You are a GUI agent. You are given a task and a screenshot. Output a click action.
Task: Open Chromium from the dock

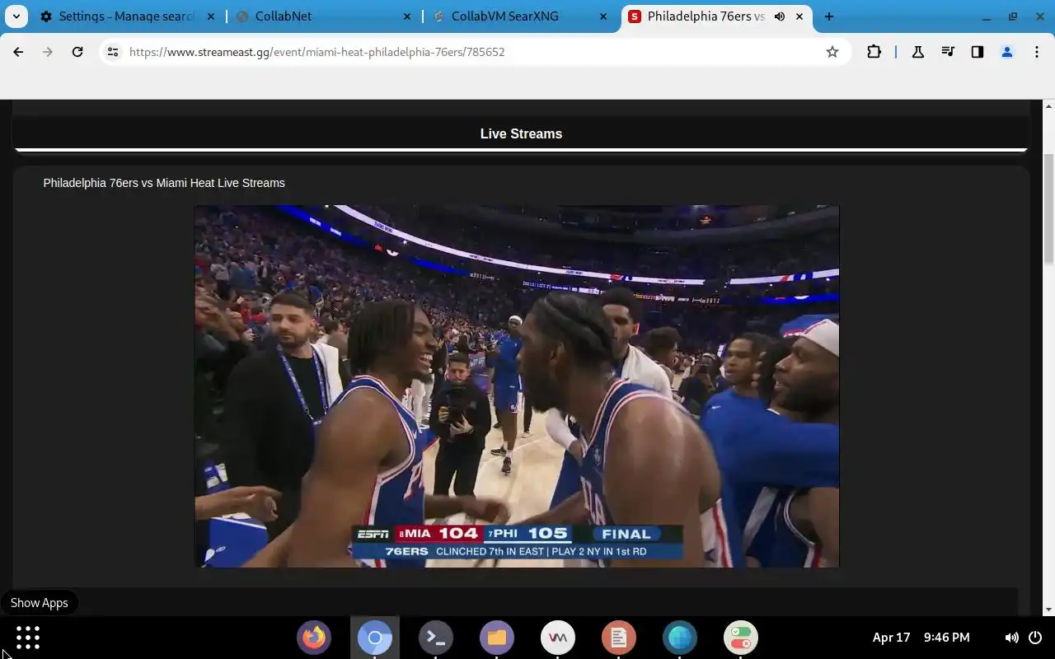tap(375, 638)
